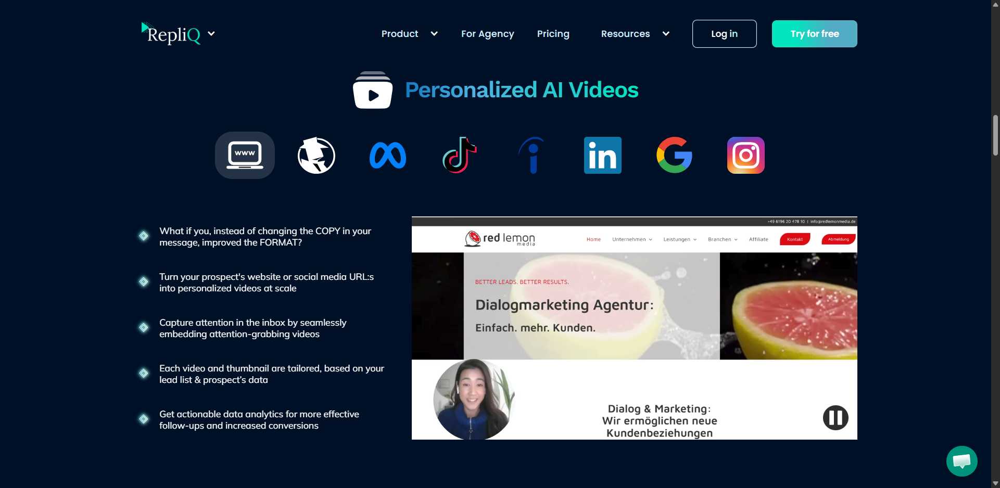The width and height of the screenshot is (1000, 488).
Task: Click the diamond bullet beside 'Turn your prospect's'
Action: 144,282
